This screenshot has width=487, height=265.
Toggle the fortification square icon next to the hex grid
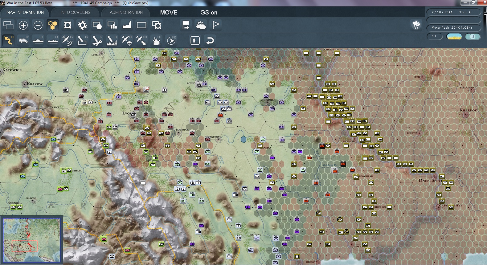coord(68,25)
